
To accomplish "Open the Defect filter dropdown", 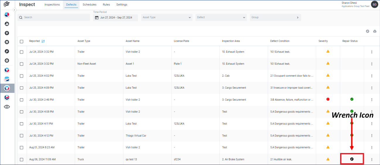I will [221, 18].
